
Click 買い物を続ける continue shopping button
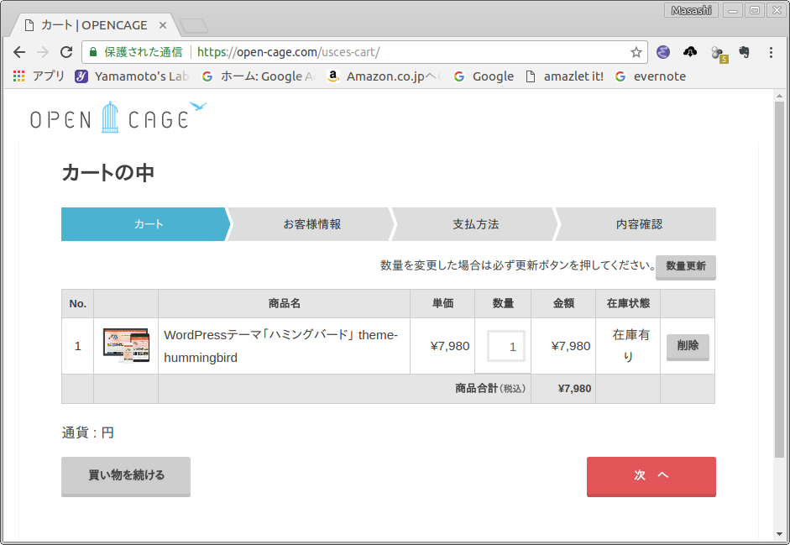(x=126, y=476)
